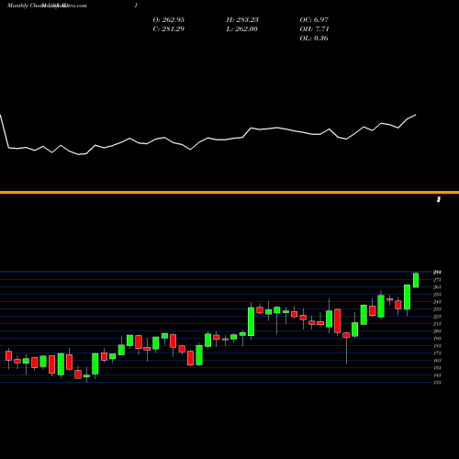Select the close price text C: 281.29
Image resolution: width=459 pixels, height=459 pixels.
(169, 29)
